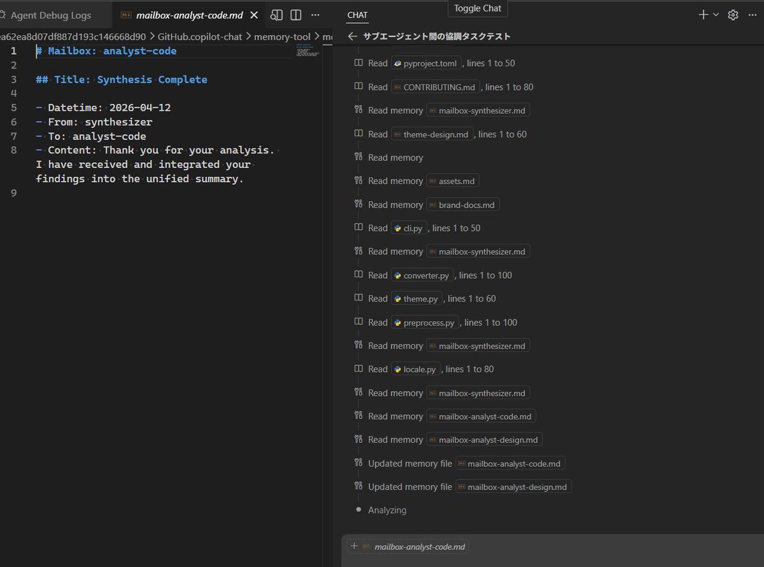
Task: Click the Open Preview icon next to the tab
Action: (276, 14)
